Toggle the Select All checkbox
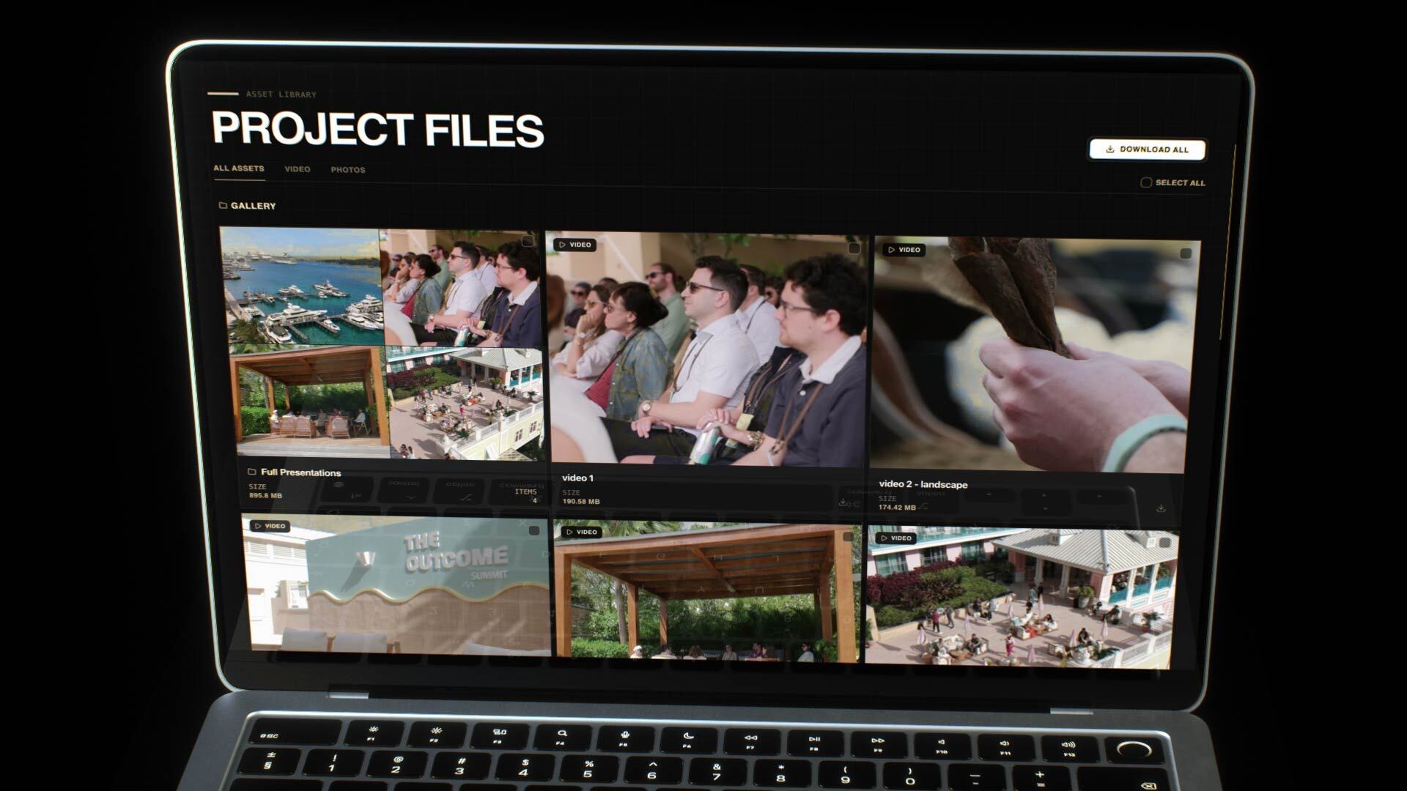Image resolution: width=1407 pixels, height=791 pixels. click(x=1146, y=182)
